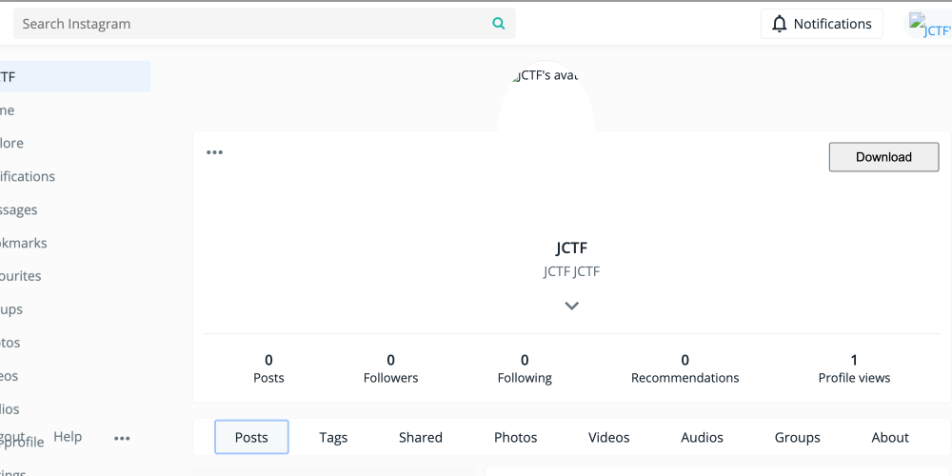Click the Help link in footer

(68, 437)
